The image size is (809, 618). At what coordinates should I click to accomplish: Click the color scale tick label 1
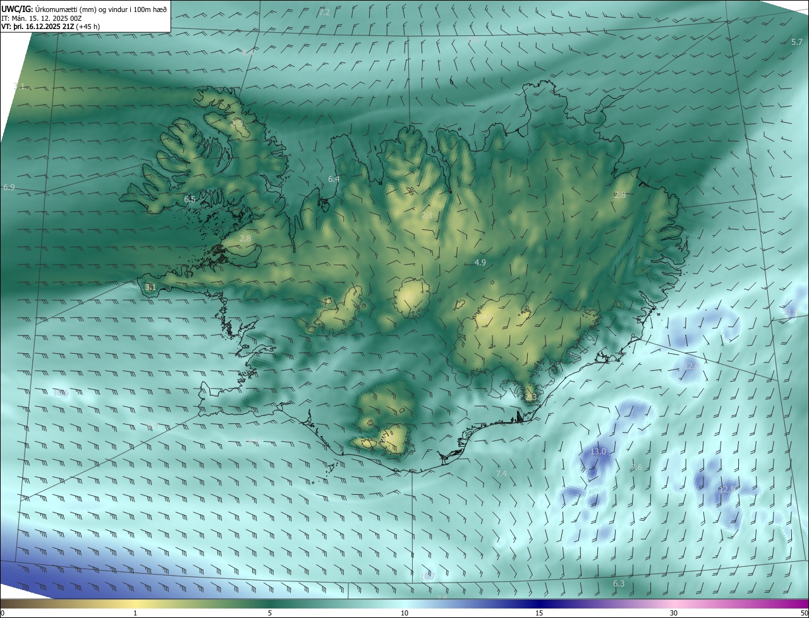(x=135, y=613)
